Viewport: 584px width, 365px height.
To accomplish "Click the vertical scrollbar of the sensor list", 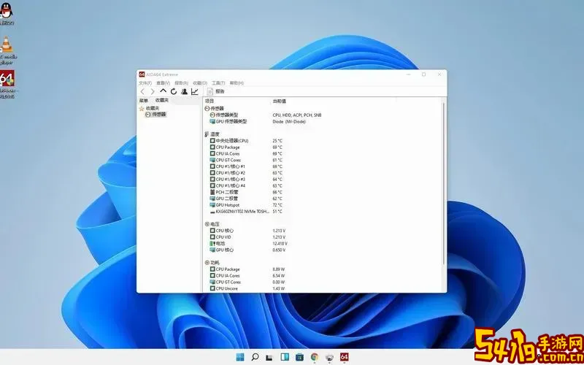I will pyautogui.click(x=443, y=182).
